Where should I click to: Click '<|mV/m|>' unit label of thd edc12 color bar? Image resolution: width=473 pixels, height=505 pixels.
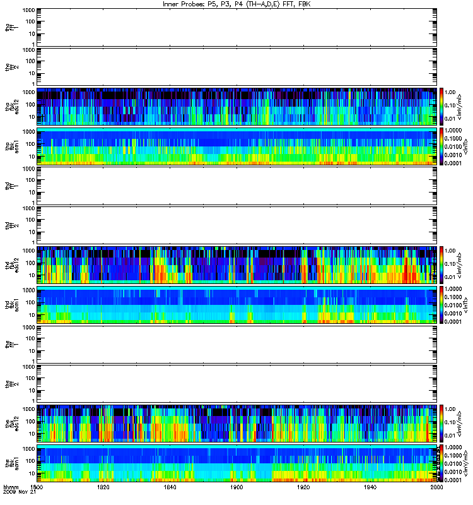coord(460,265)
